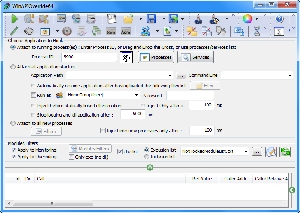300x213 pixels.
Task: Open dropdown arrow beside open folder icon
Action: click(140, 19)
